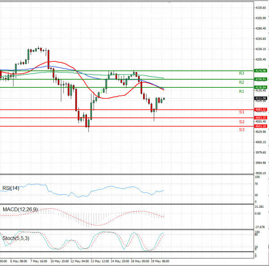Click the 13 May 12:00 time label
The width and height of the screenshot is (269, 266).
pos(100,262)
